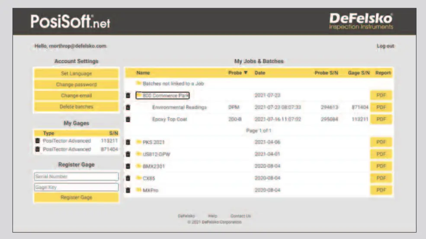This screenshot has width=426, height=239.
Task: Click the probe S/N value 295084
Action: pos(329,119)
